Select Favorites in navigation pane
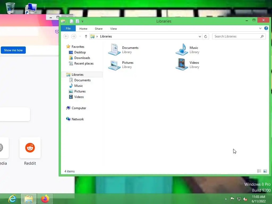Viewport: 272px width, 204px height. pyautogui.click(x=75, y=47)
